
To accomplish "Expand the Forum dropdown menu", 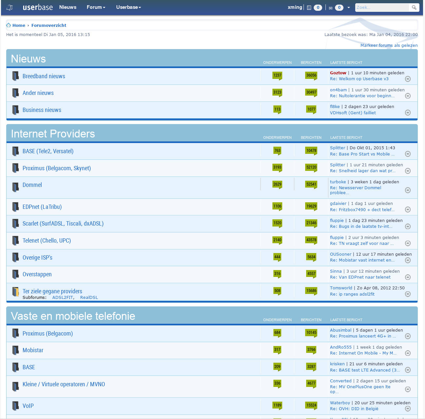I will coord(96,7).
